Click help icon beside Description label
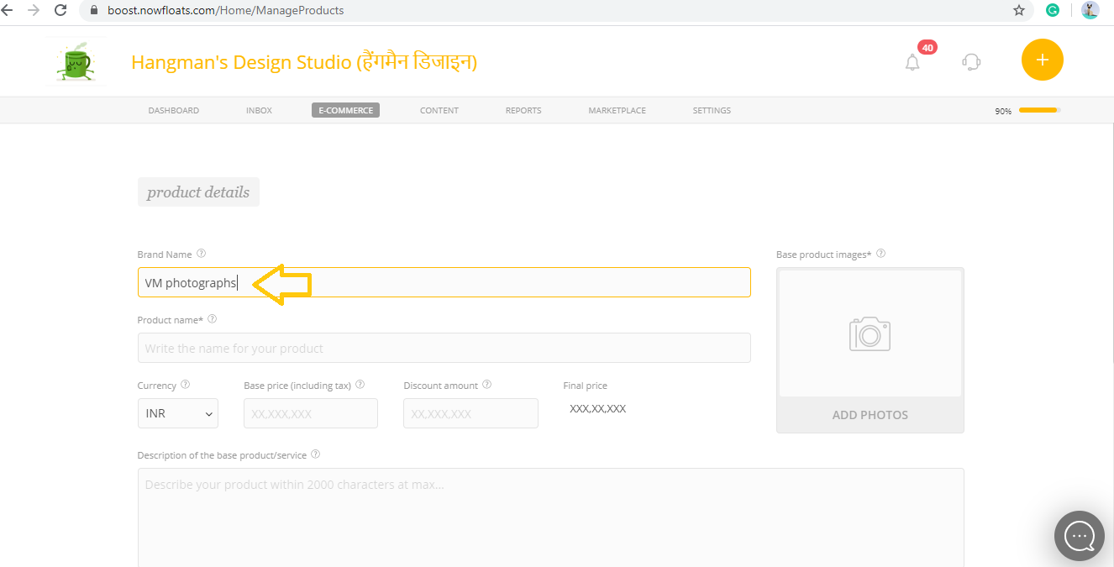Image resolution: width=1114 pixels, height=567 pixels. (x=315, y=454)
